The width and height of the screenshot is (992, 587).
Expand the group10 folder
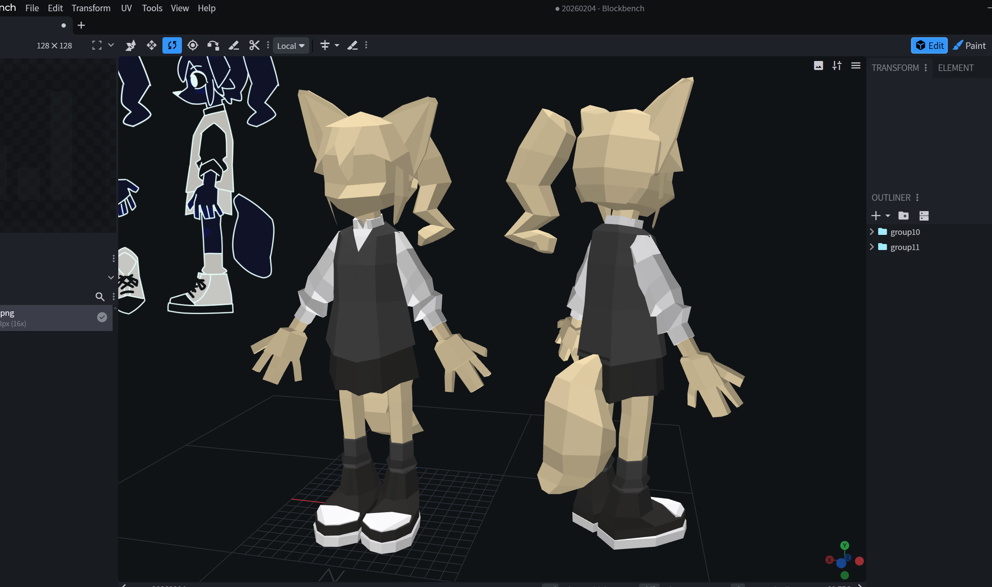point(872,232)
